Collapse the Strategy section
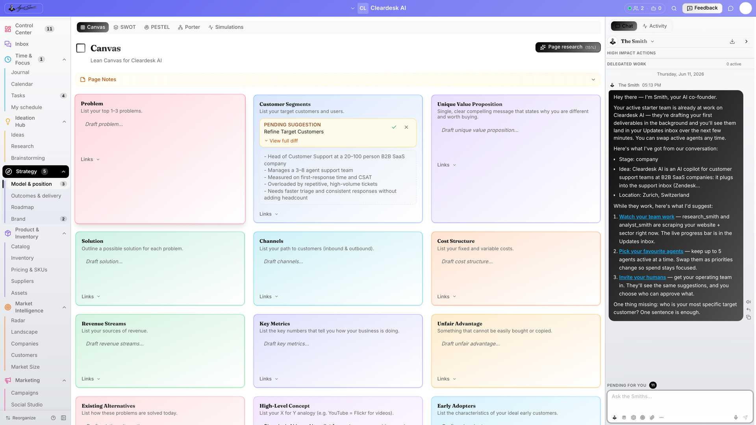This screenshot has width=756, height=425. click(x=63, y=172)
